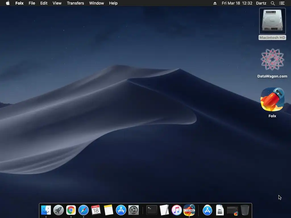Open the Apple menu
This screenshot has height=218, width=291.
(8, 3)
